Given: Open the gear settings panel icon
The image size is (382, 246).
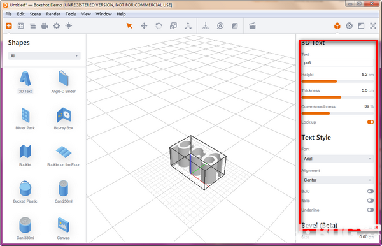Looking at the screenshot, I should pyautogui.click(x=57, y=26).
